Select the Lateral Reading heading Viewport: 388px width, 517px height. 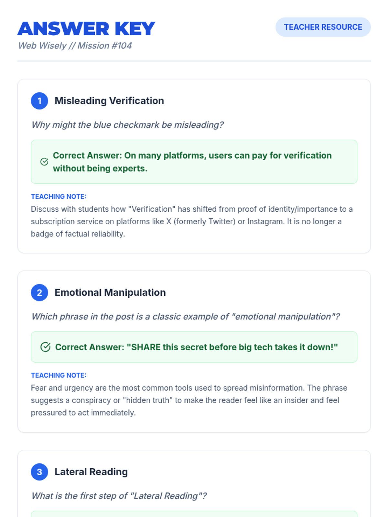[91, 472]
